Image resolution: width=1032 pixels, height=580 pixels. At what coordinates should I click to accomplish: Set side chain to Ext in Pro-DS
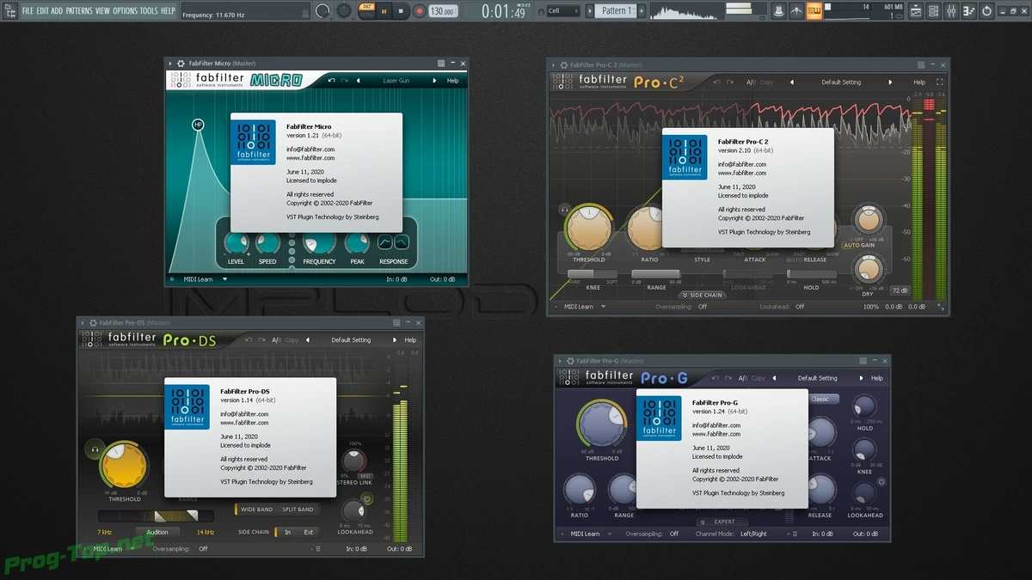(308, 532)
